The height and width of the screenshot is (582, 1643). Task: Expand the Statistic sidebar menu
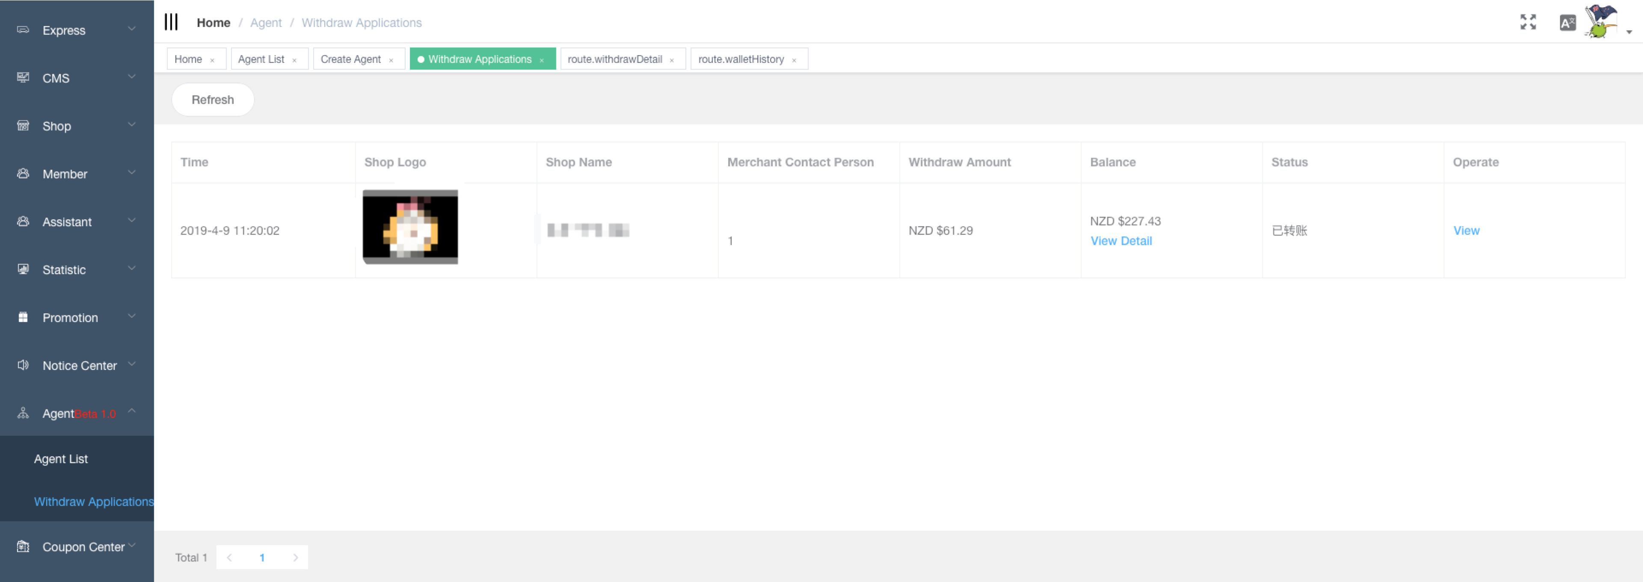pyautogui.click(x=77, y=270)
